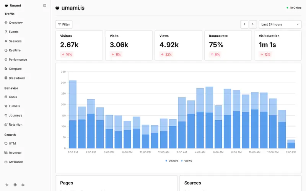Click the Pages panel heading
This screenshot has height=191, width=306.
pos(67,183)
